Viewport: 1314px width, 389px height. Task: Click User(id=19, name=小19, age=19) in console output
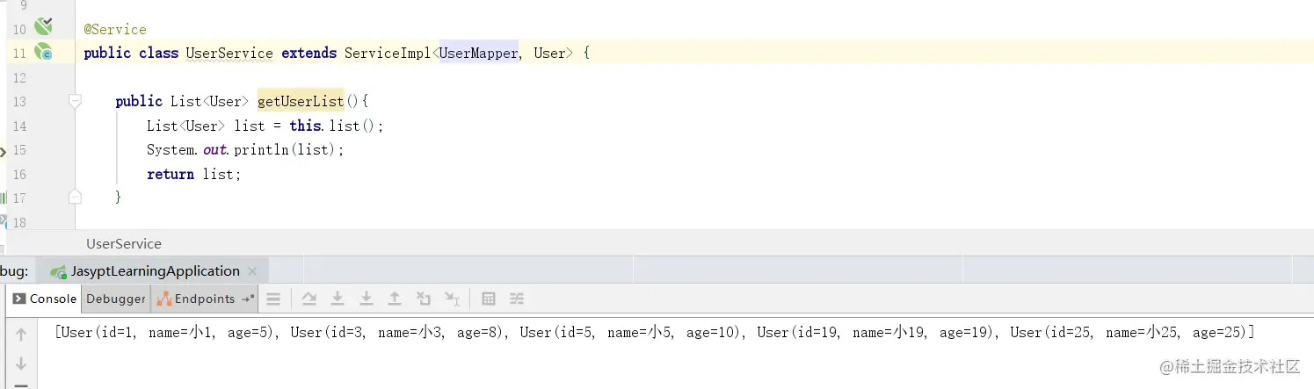[x=876, y=333]
